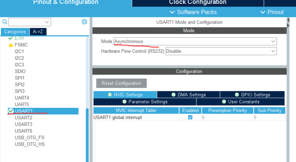The width and height of the screenshot is (296, 162).
Task: Click the collapse arrow at panel's right edge
Action: tap(288, 20)
